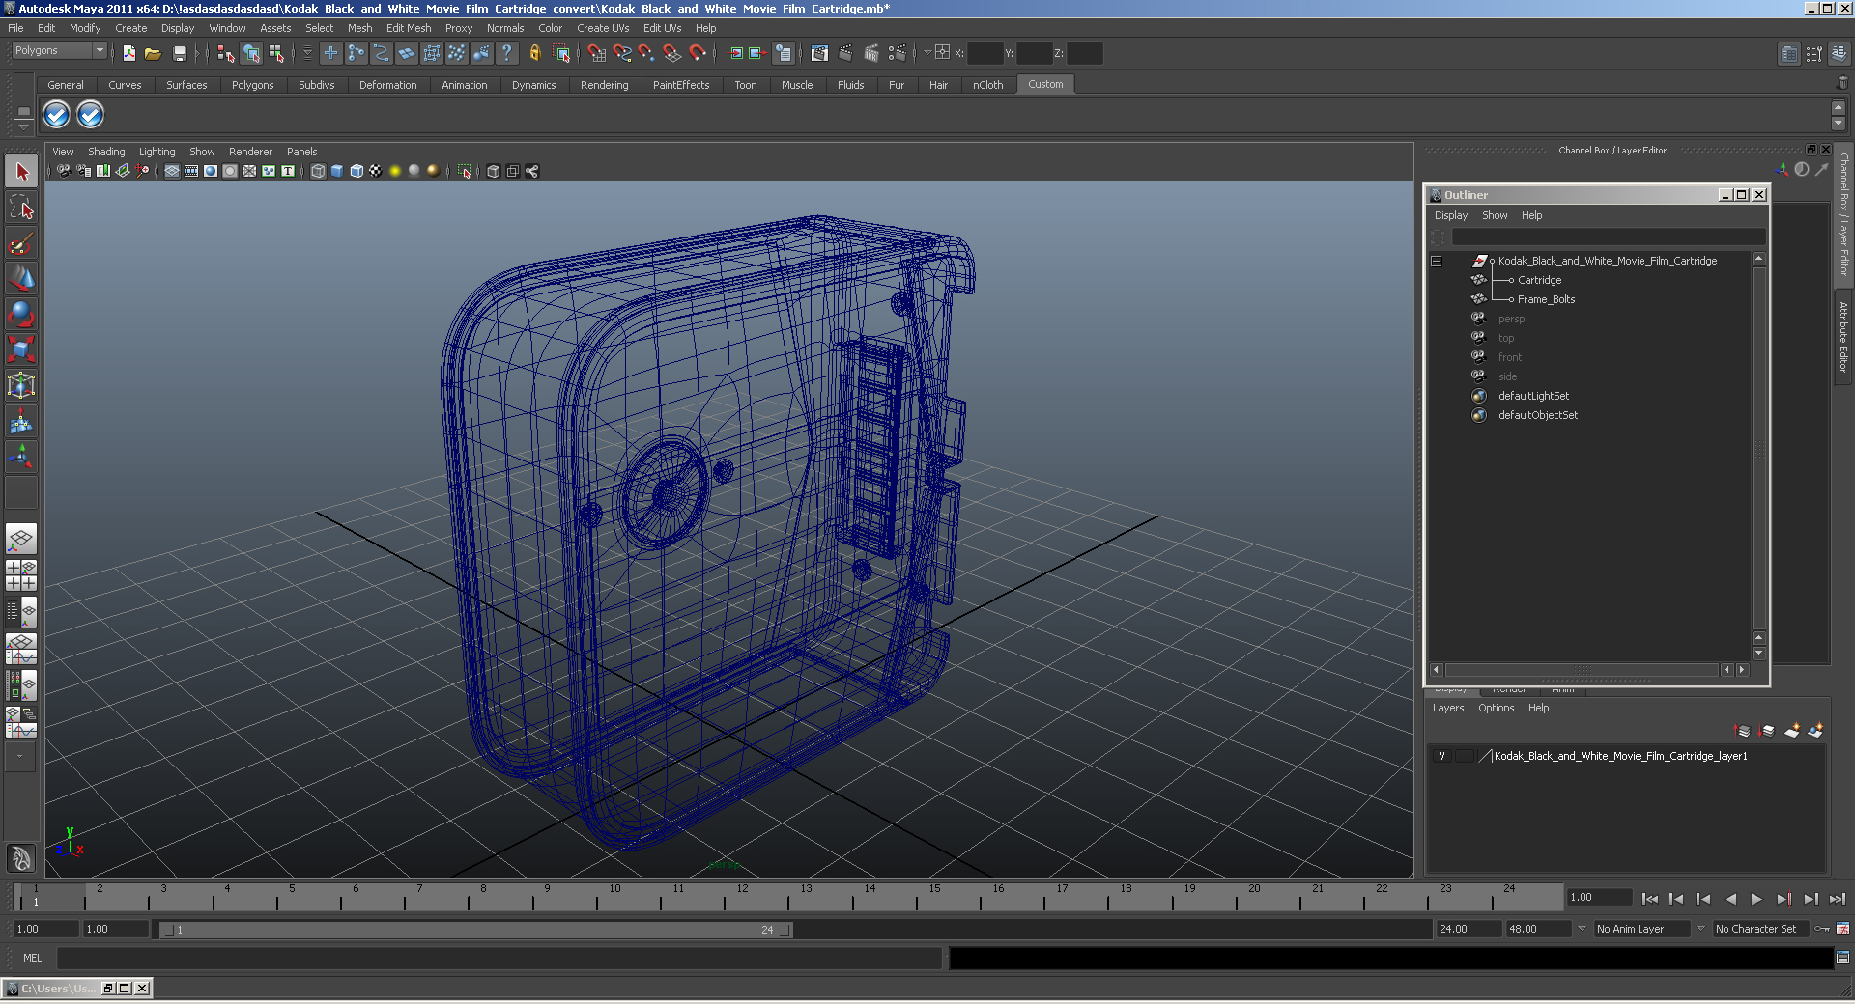
Task: Toggle Snap to view planes magnet
Action: (671, 53)
